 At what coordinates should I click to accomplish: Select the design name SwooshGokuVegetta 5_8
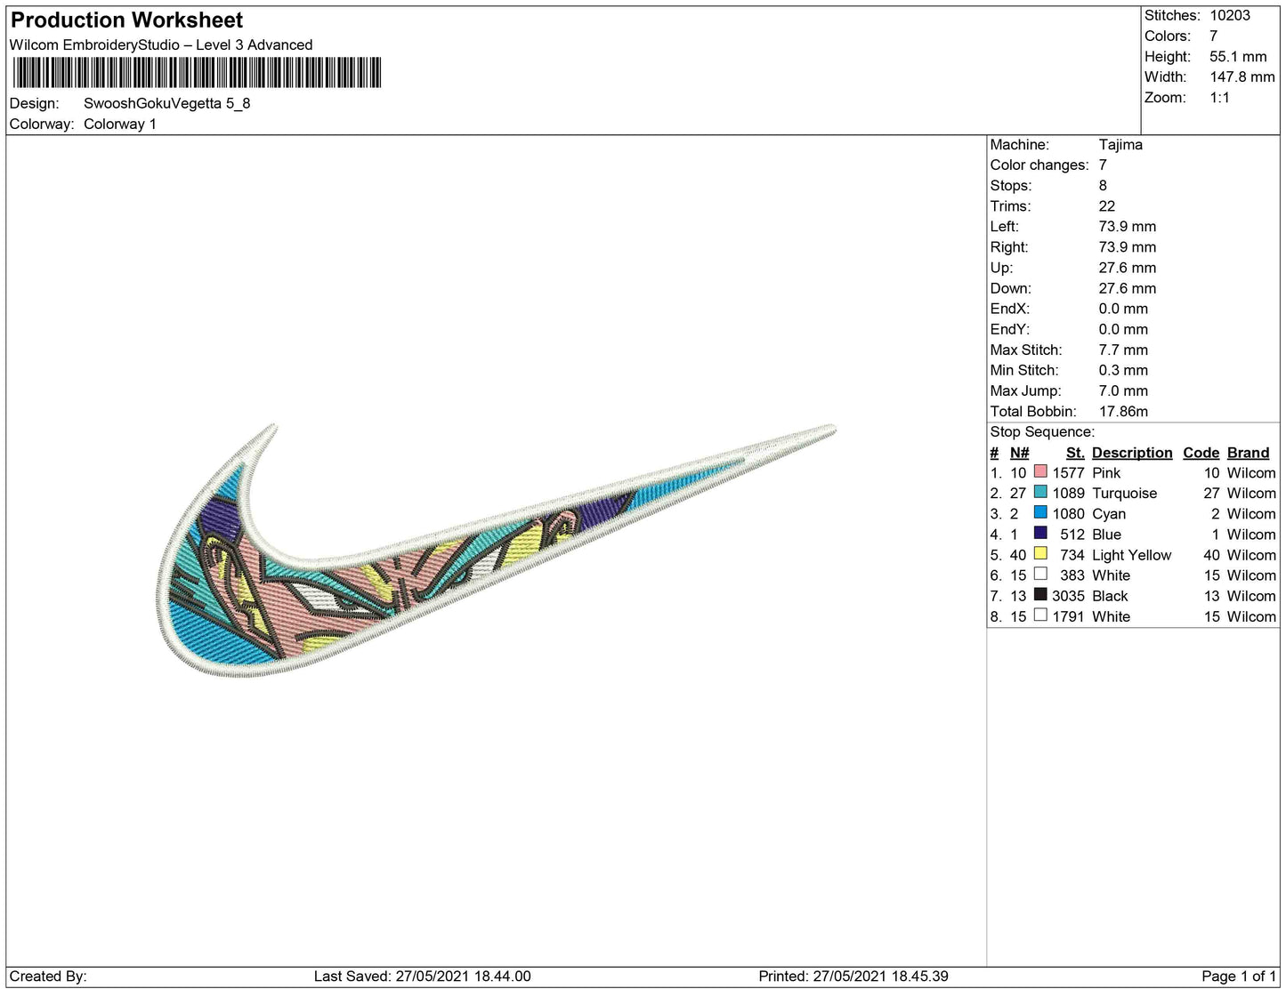(167, 103)
